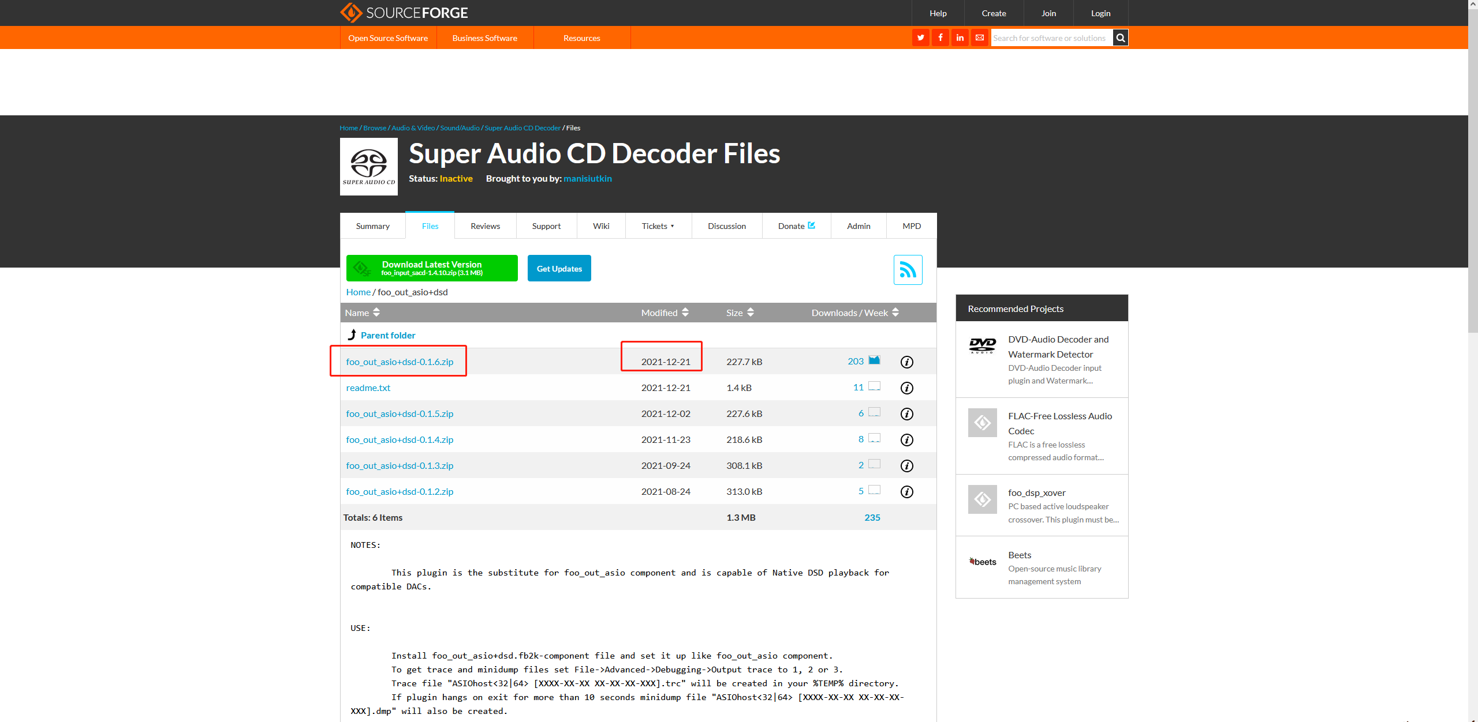Click the Home link above file table
The image size is (1478, 722).
click(x=358, y=292)
